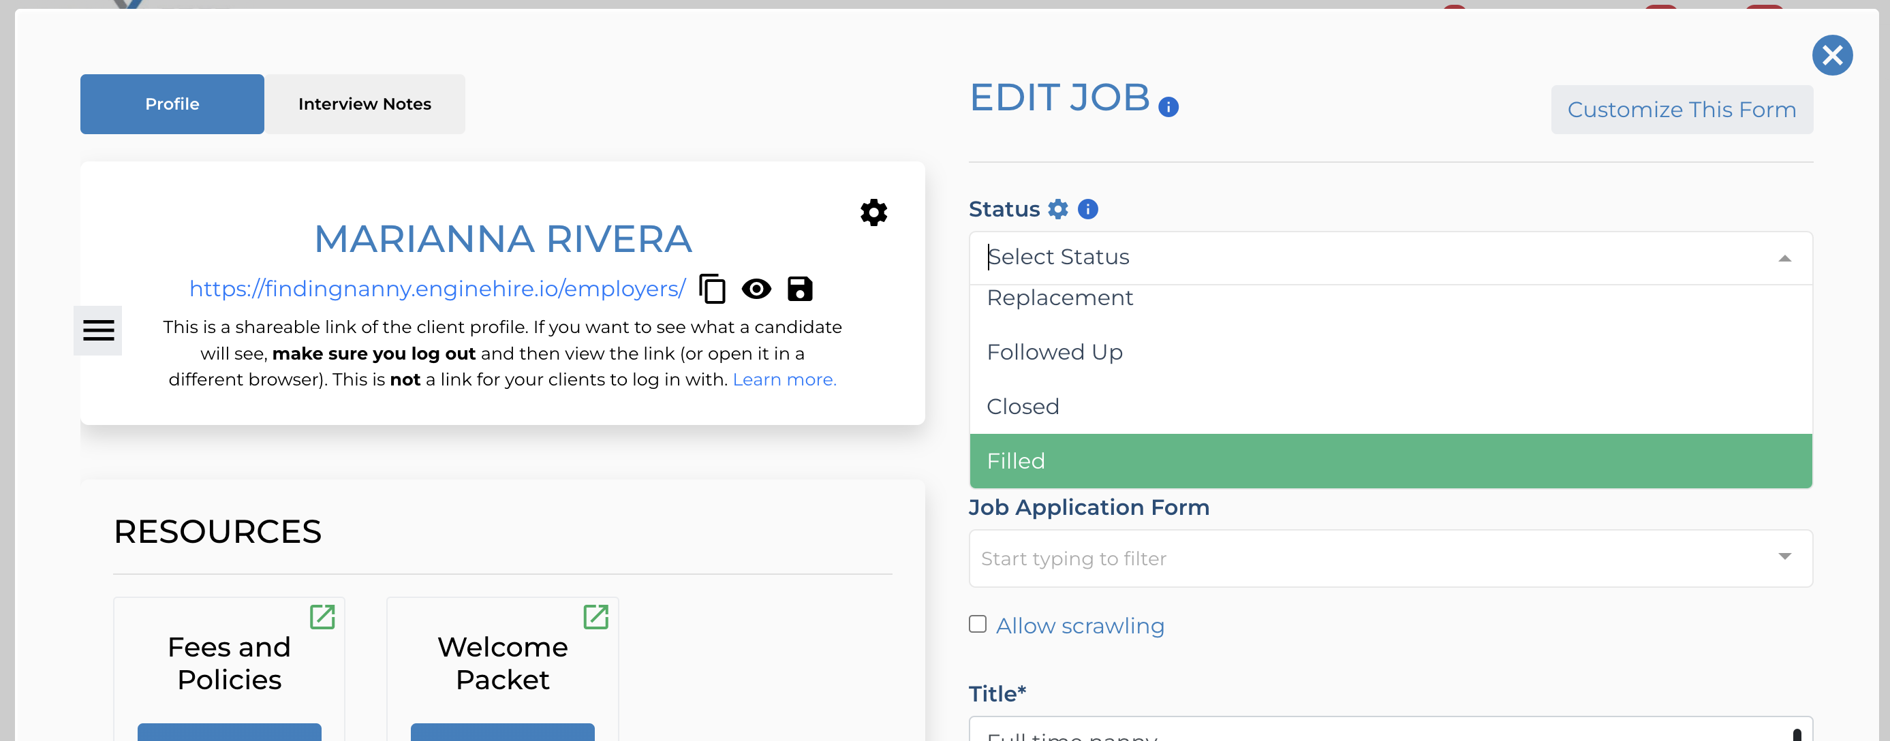Enable the Allow scrawling checkbox
Screen dimensions: 1890x741
coord(977,624)
